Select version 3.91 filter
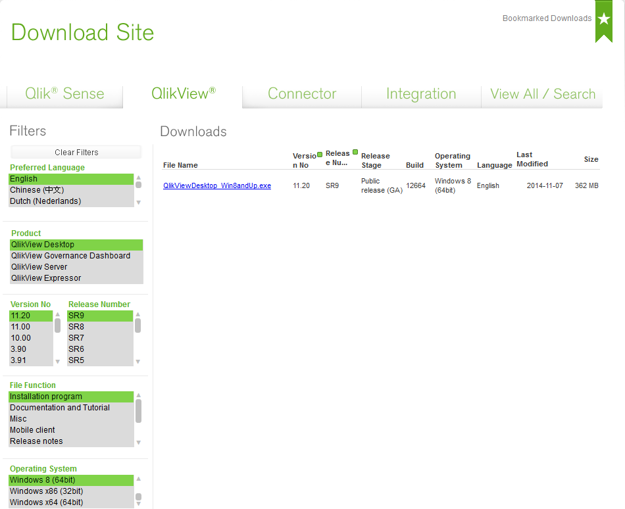 31,360
